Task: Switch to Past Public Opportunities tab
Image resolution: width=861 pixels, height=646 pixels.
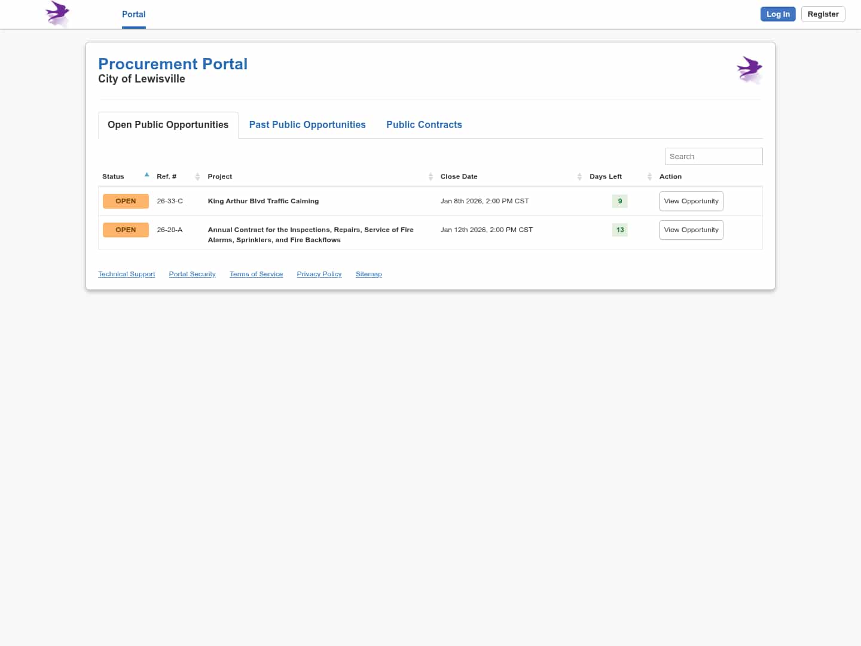Action: tap(307, 124)
